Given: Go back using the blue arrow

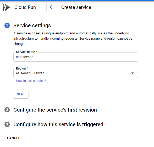Looking at the screenshot, I should [52, 7].
